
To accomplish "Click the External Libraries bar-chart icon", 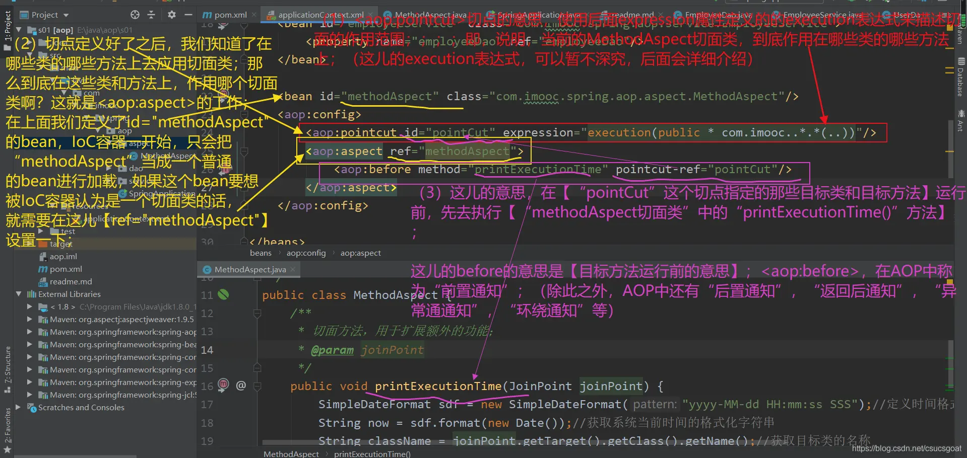I will point(31,294).
